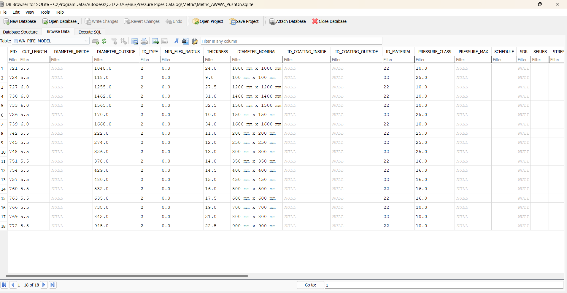Switch to the Execute SQL tab

90,32
